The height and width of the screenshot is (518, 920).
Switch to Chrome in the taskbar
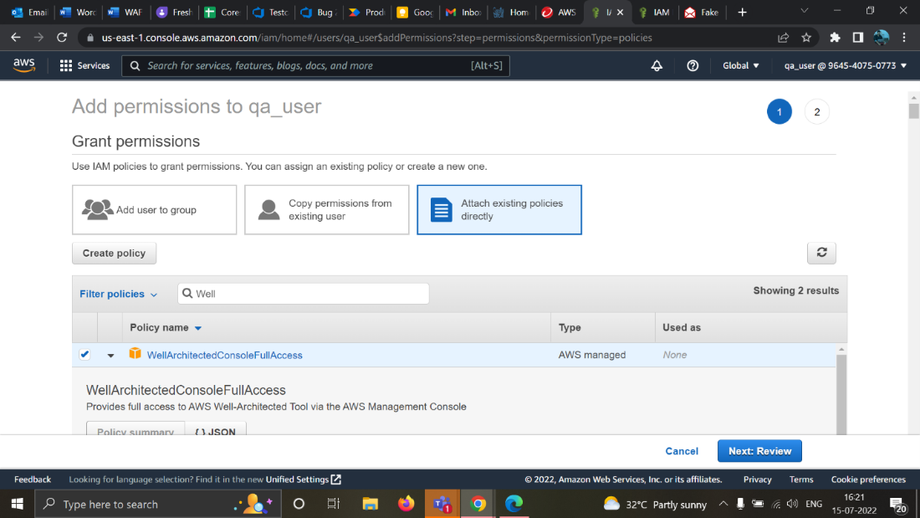[x=478, y=504]
